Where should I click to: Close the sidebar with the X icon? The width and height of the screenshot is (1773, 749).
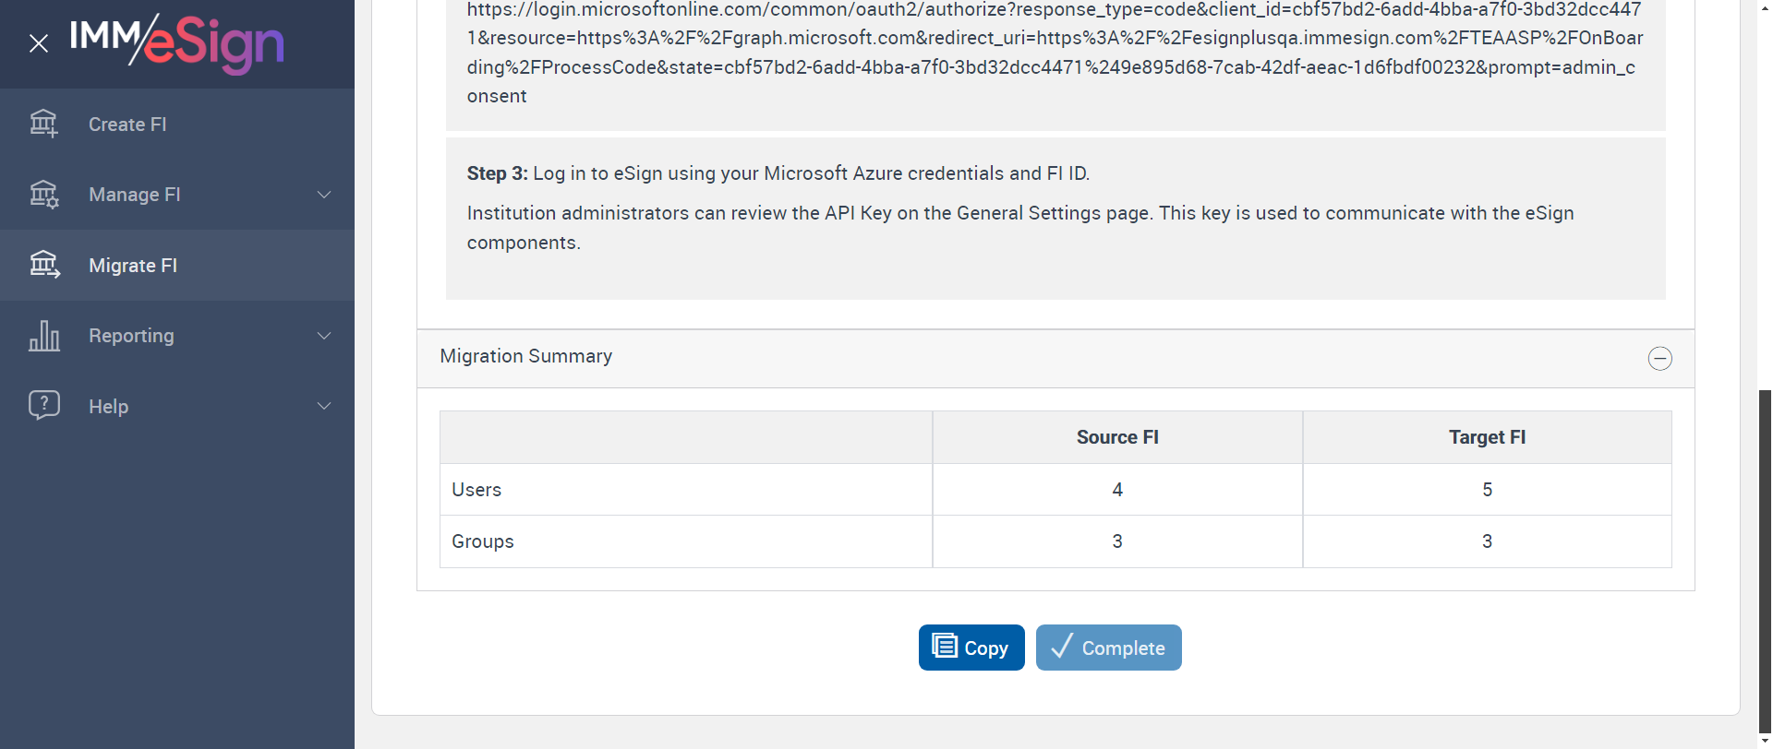39,43
